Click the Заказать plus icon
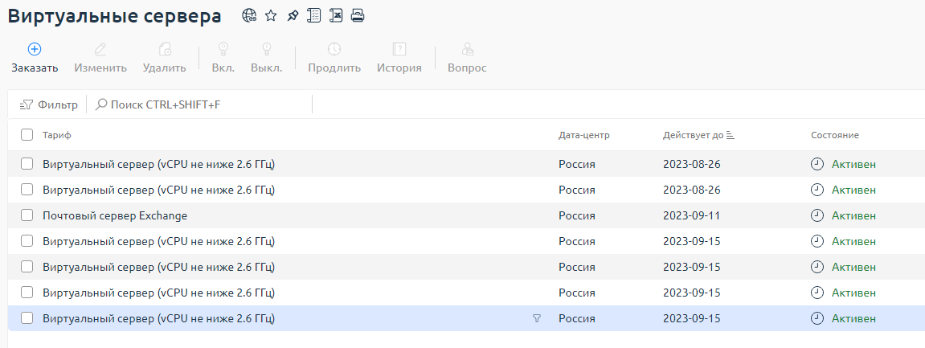The image size is (925, 348). point(35,49)
